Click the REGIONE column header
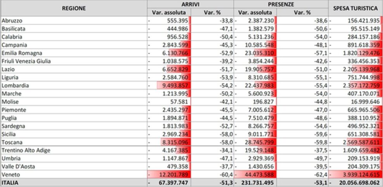 pos(74,8)
